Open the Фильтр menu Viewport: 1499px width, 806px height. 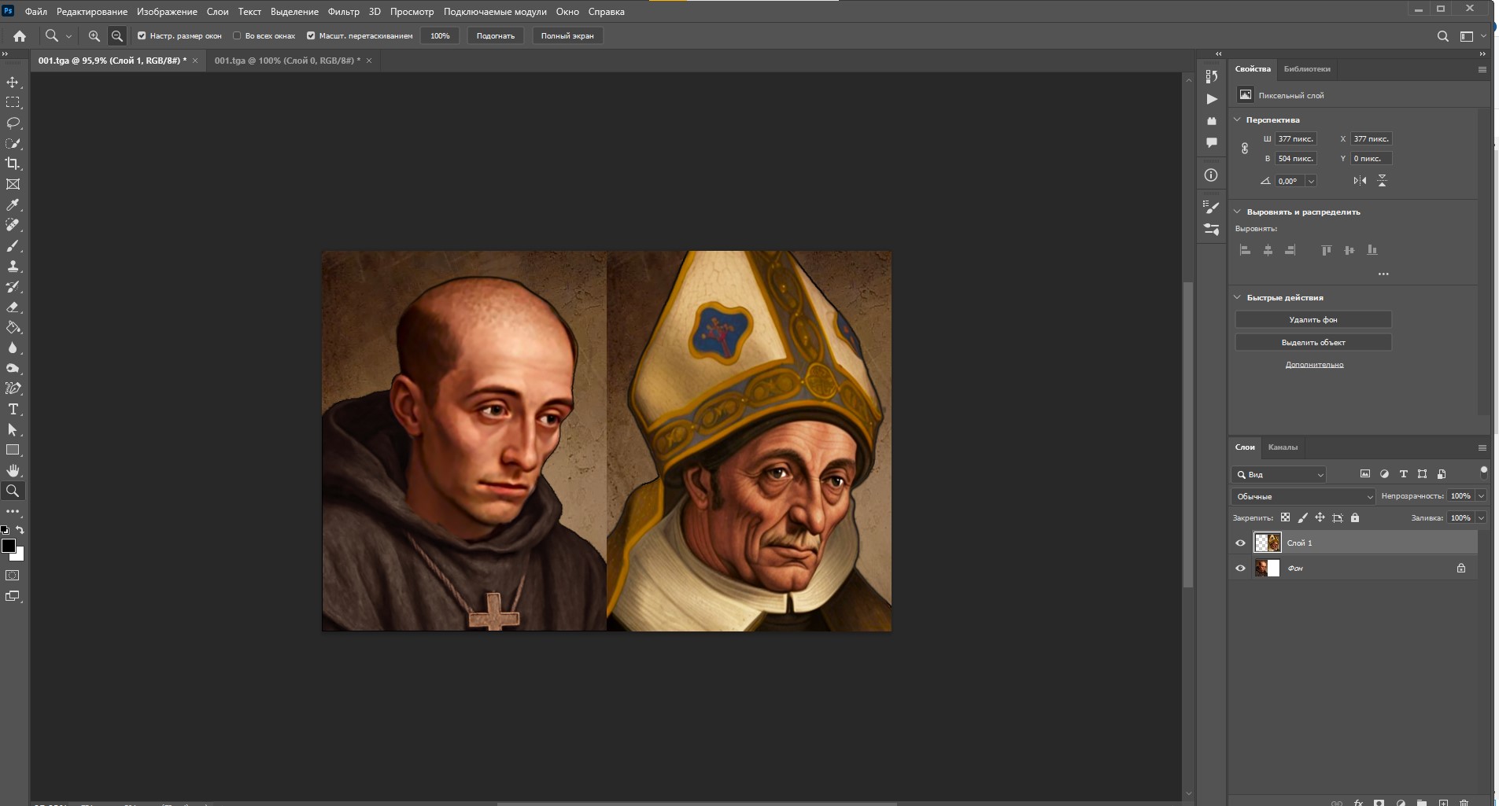coord(343,12)
